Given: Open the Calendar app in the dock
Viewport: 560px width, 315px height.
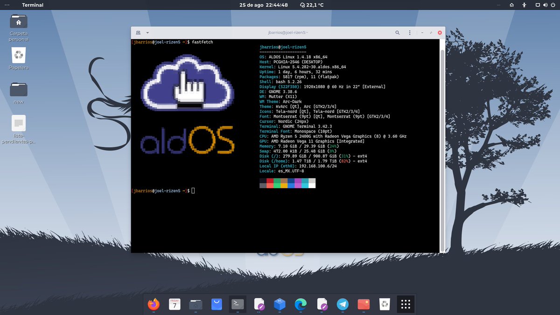Looking at the screenshot, I should pos(175,305).
